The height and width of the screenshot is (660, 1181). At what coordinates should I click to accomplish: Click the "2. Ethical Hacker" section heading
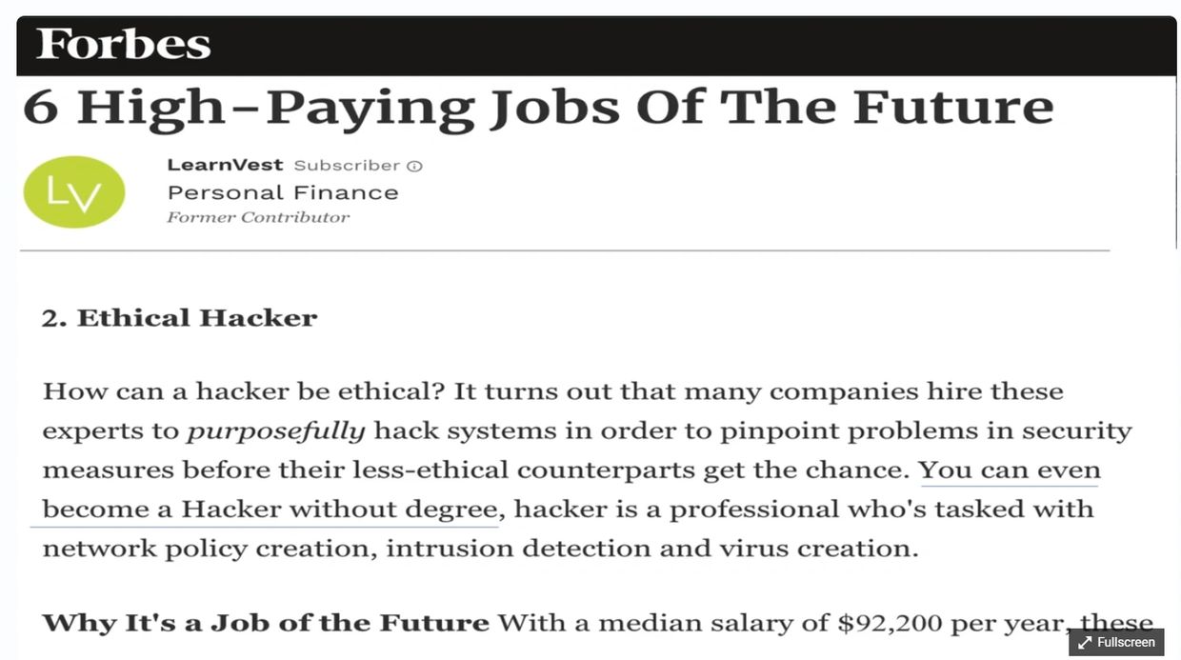point(179,318)
